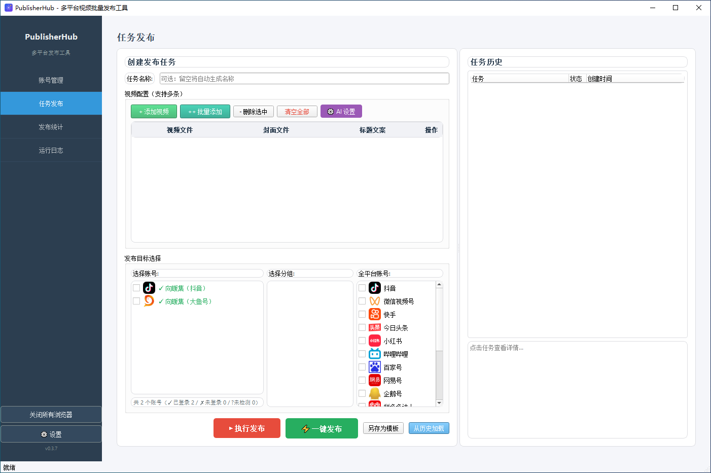Click the platform list scrollbar up arrow
The image size is (711, 473).
439,284
